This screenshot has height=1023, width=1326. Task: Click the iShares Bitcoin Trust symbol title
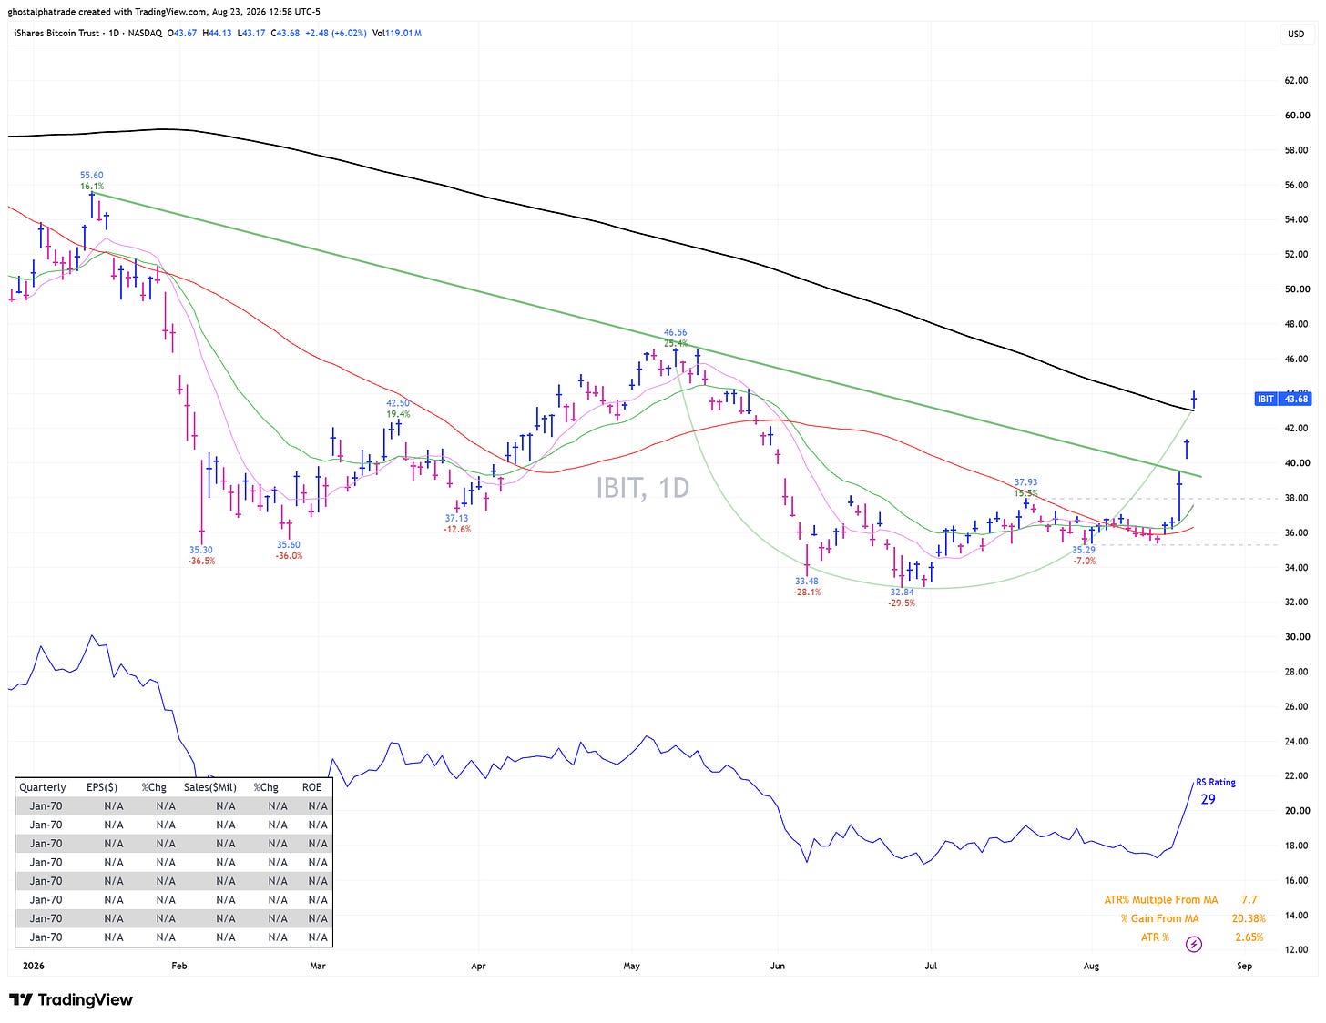(x=56, y=34)
